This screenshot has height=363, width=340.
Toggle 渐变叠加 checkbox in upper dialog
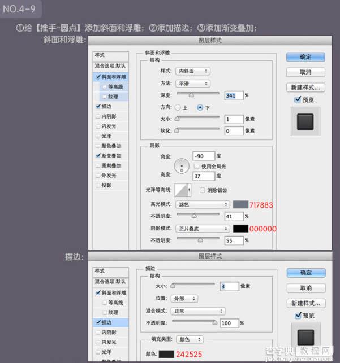coord(98,156)
